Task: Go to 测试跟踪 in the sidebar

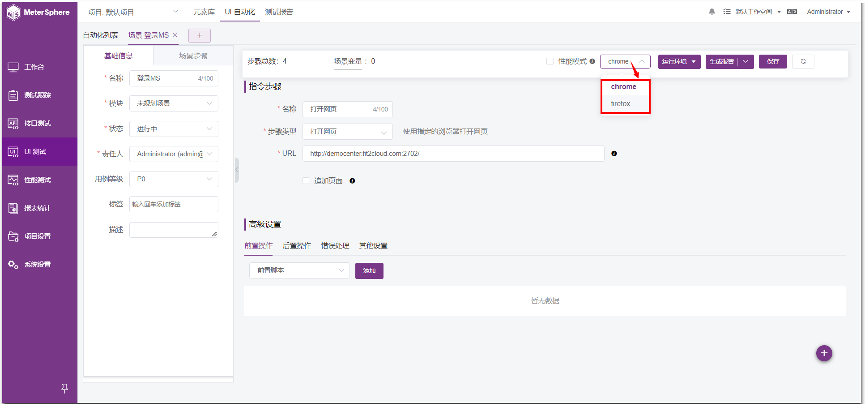Action: 40,95
